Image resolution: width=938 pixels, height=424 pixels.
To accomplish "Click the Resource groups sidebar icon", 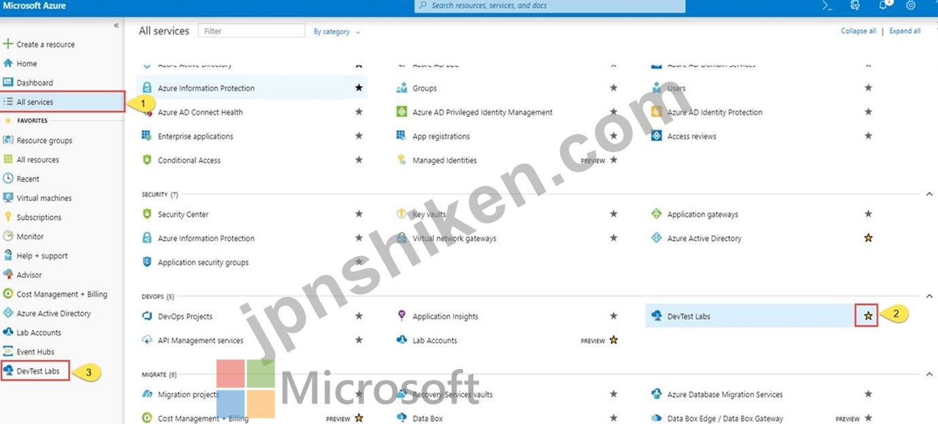I will point(8,140).
